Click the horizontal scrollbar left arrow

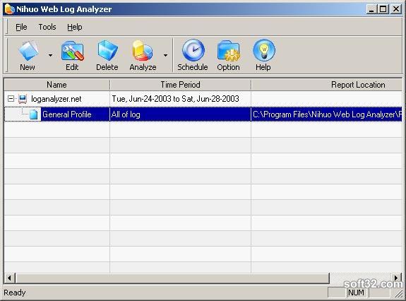coord(10,278)
